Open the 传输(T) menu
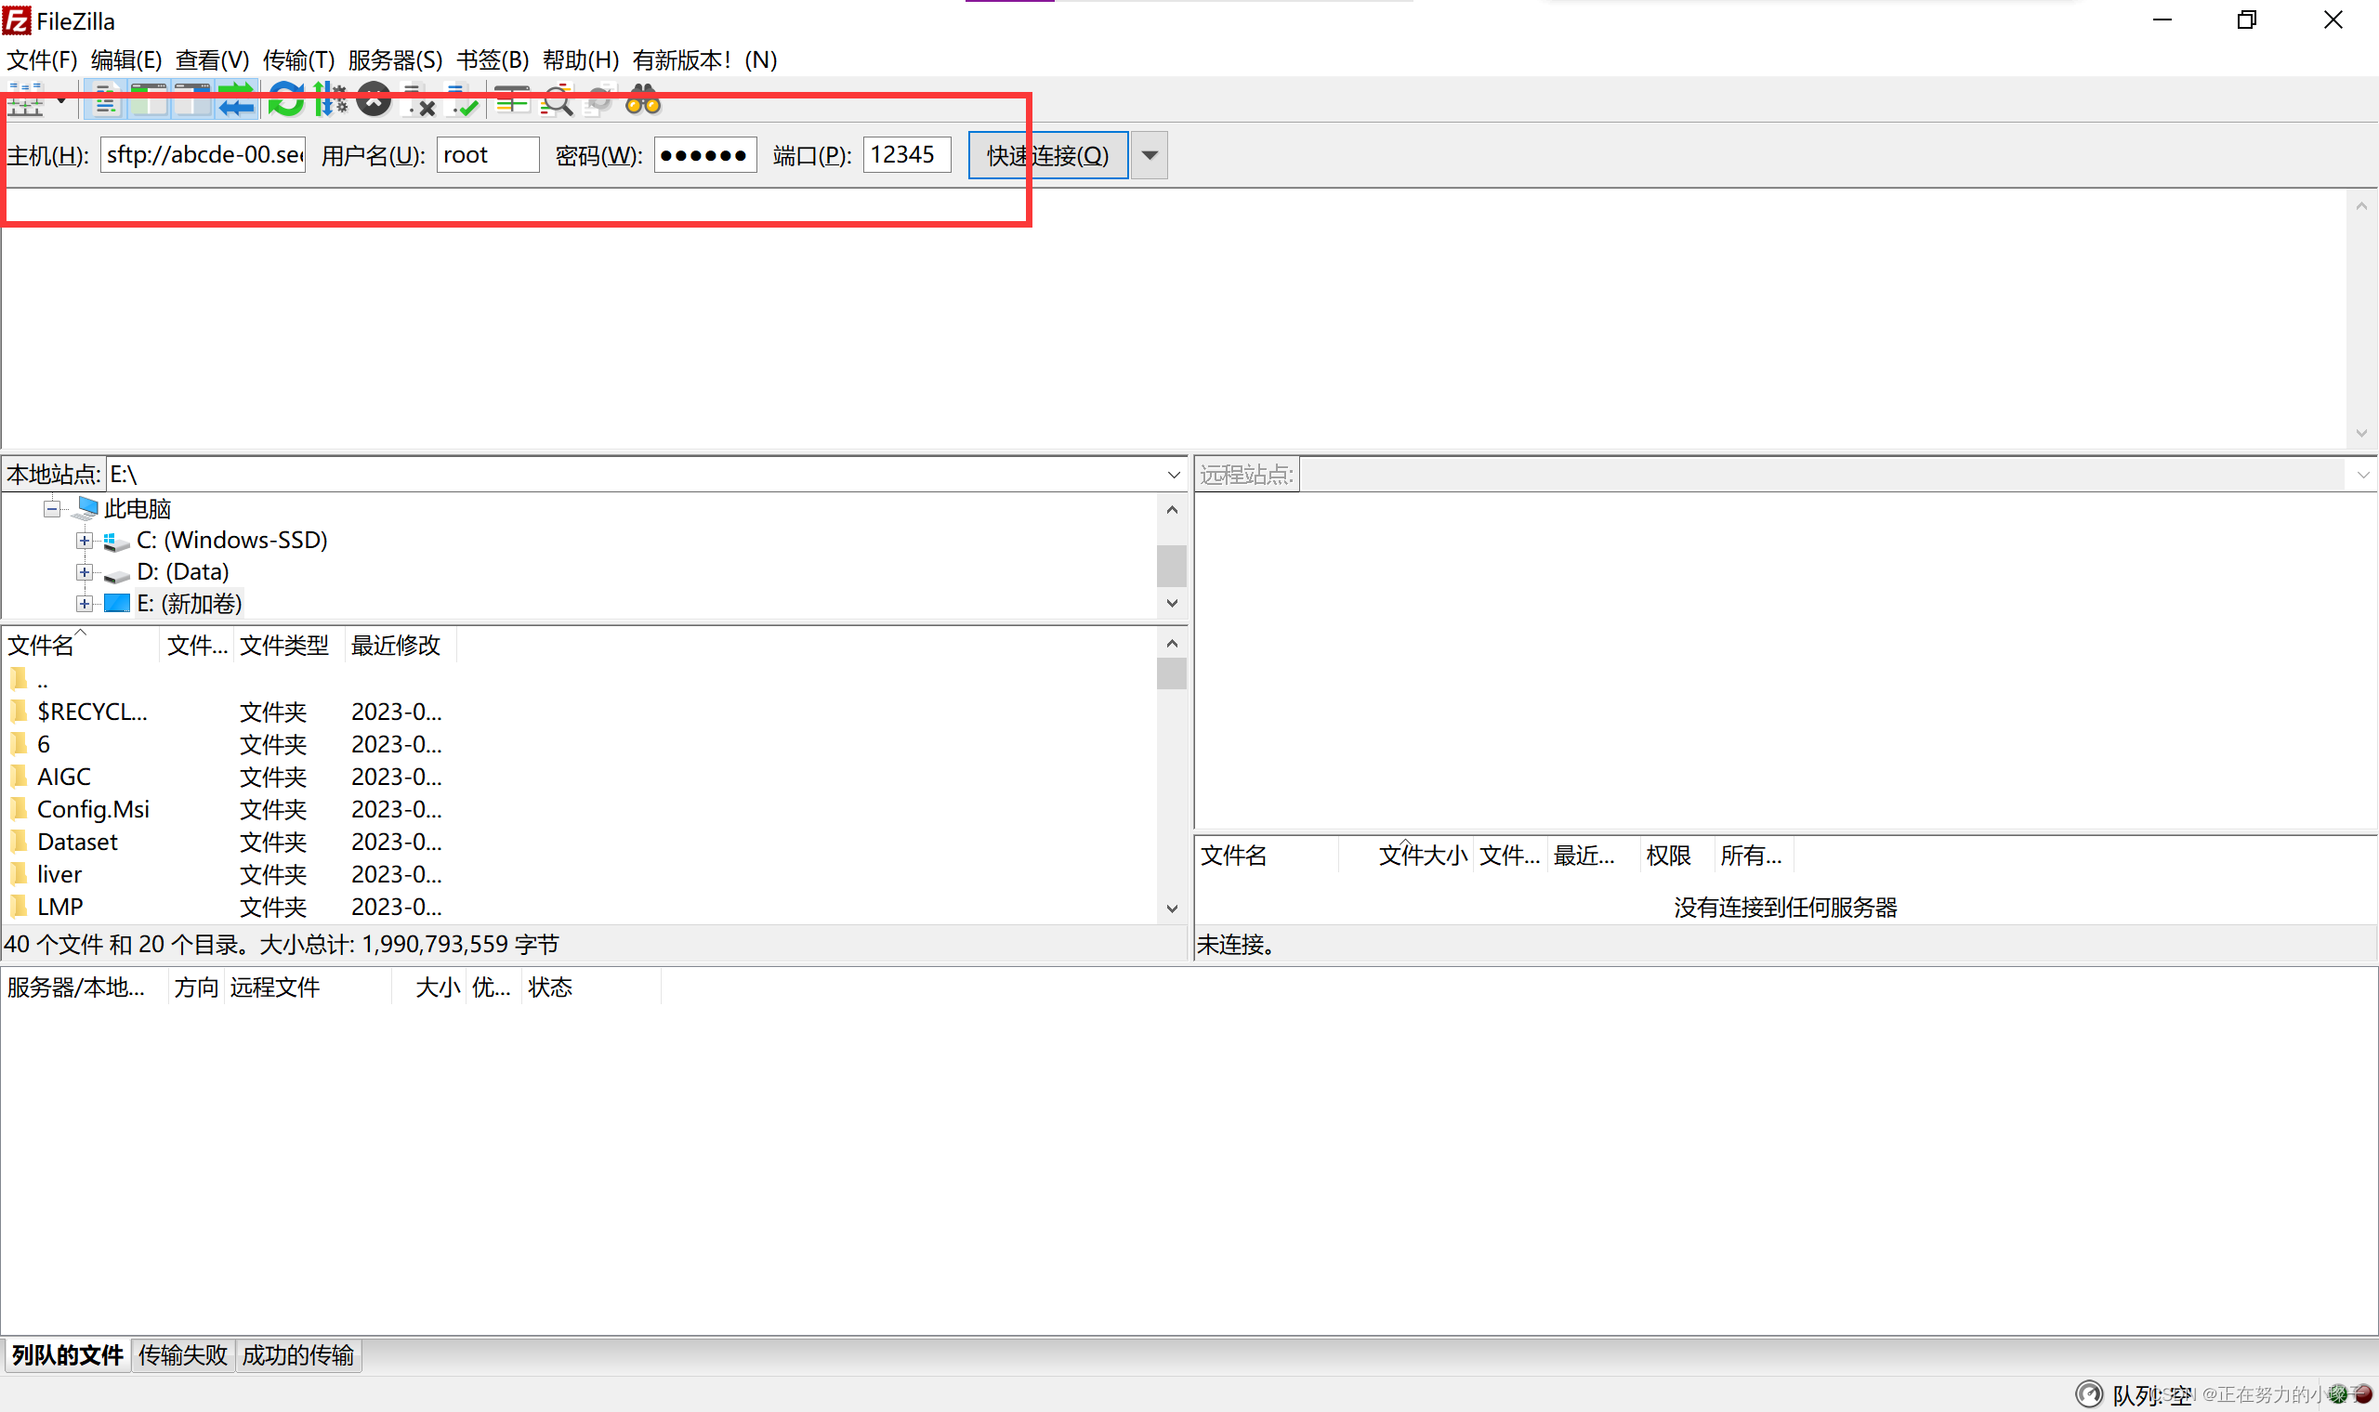The image size is (2379, 1412). coord(299,60)
